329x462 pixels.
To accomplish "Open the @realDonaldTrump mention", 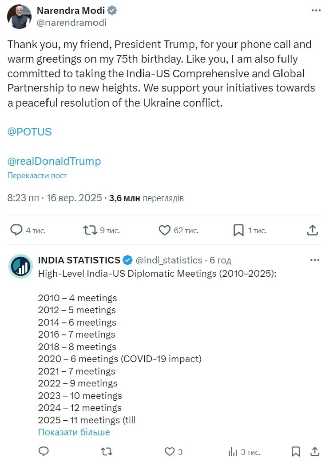I will pyautogui.click(x=54, y=161).
